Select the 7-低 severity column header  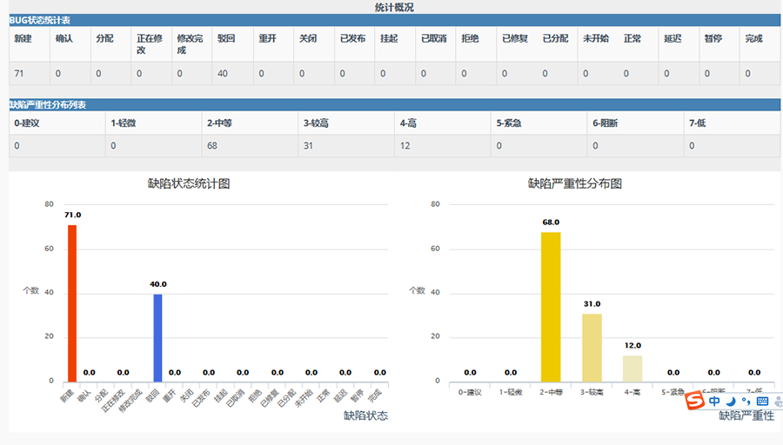(x=698, y=123)
